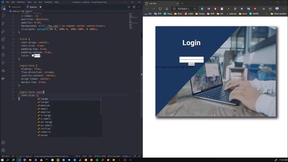Image resolution: width=288 pixels, height=162 pixels.
Task: Open the Windows Start menu
Action: pyautogui.click(x=2, y=160)
